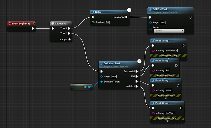211x128 pixels.
Task: Edit the In String field containing NoEffect
Action: pyautogui.click(x=170, y=113)
